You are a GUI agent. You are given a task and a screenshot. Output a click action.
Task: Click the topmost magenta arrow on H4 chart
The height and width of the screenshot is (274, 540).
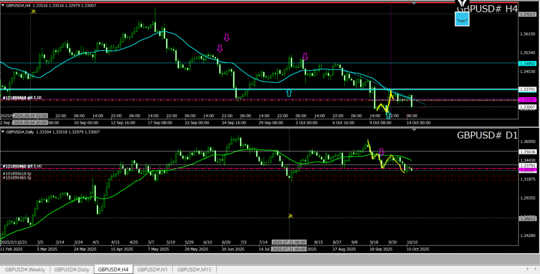[x=227, y=37]
